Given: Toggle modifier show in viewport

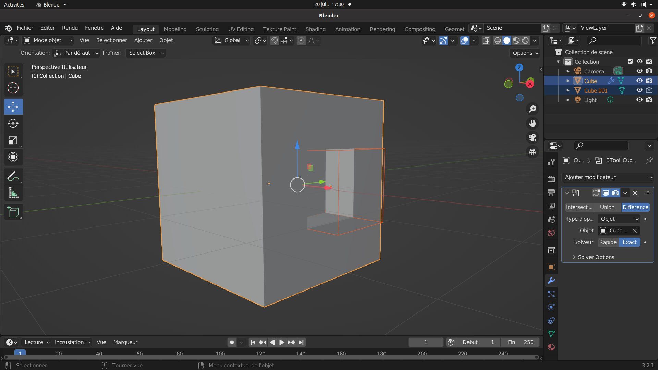Looking at the screenshot, I should 606,193.
